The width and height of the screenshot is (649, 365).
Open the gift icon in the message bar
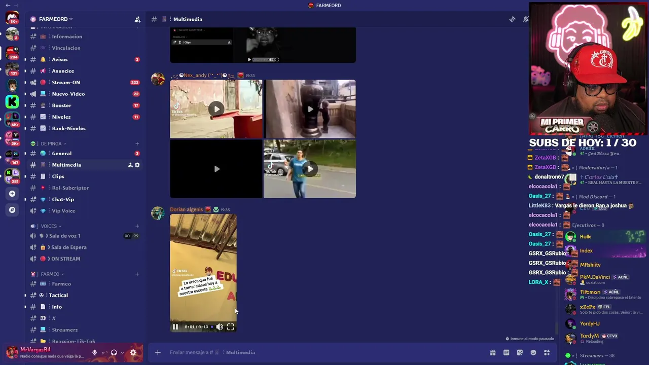(492, 352)
